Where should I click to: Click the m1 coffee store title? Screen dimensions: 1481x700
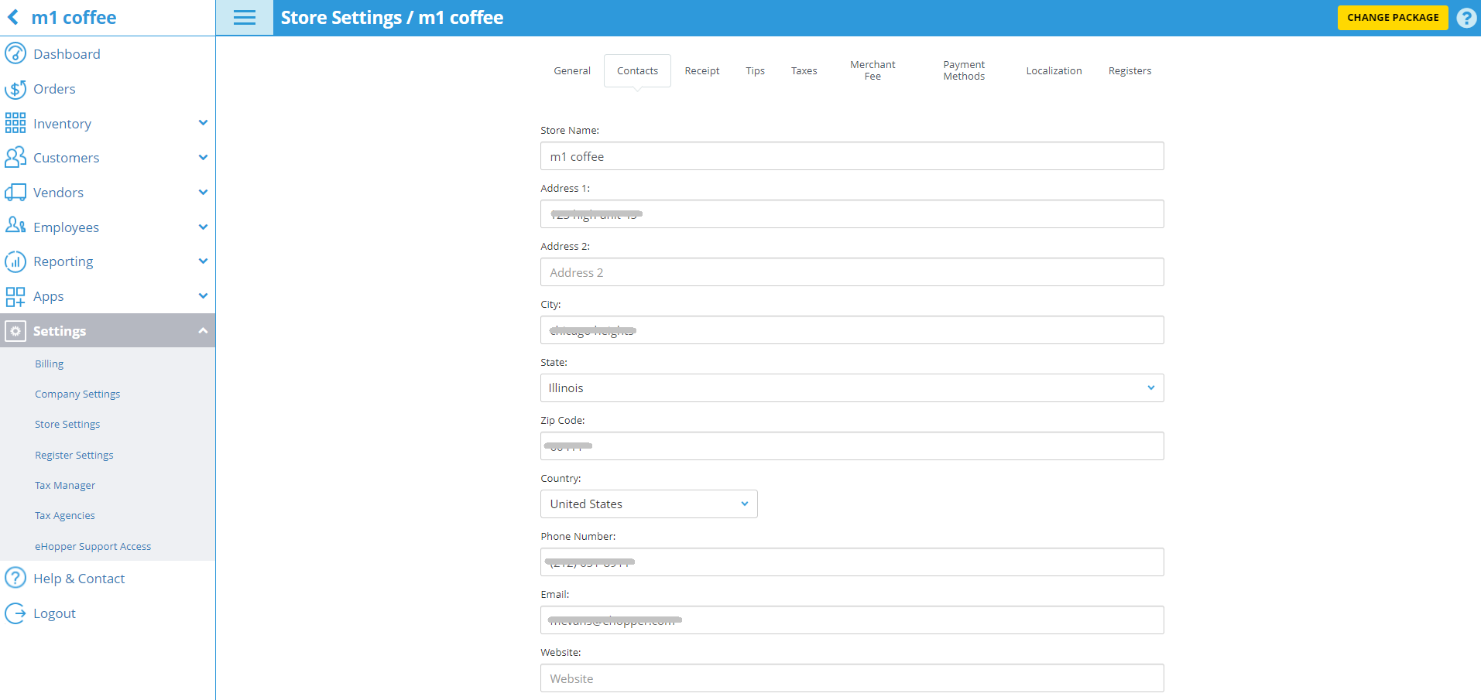(x=74, y=18)
